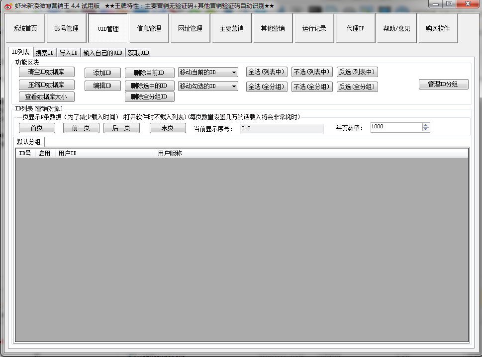Click 删除选中的ID button
Screen dimensions: 482x357
tap(149, 86)
